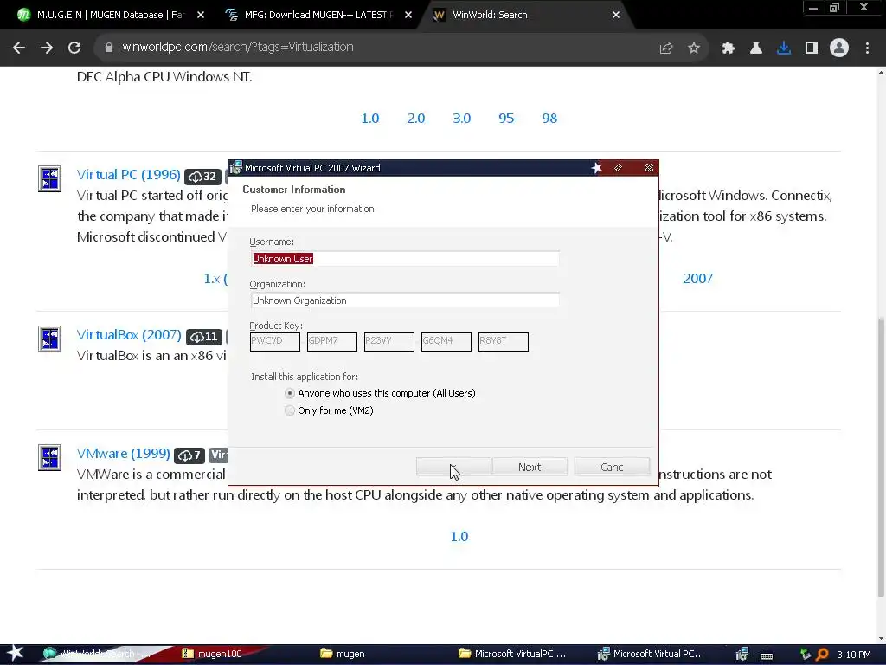Click the Virtual PC (1996) entry icon

49,178
